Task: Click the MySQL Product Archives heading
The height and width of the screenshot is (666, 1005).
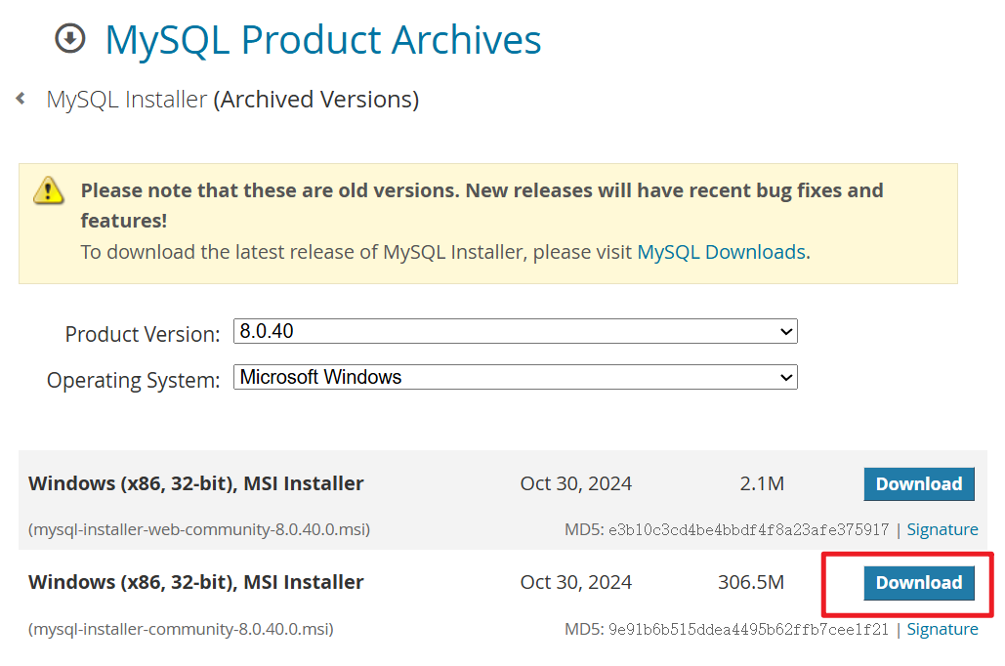Action: pos(322,40)
